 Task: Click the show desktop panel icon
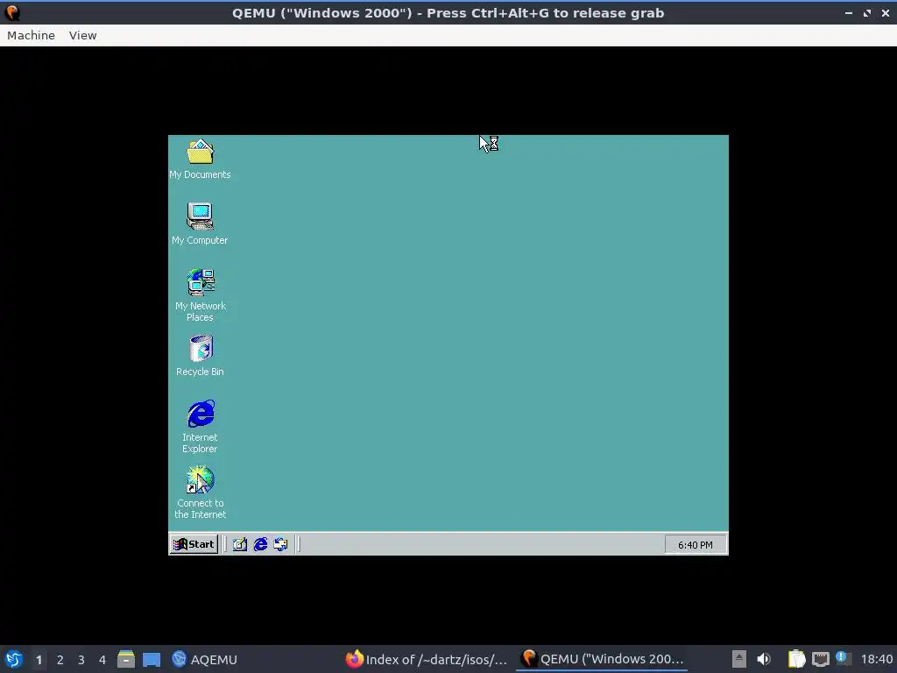(x=151, y=659)
